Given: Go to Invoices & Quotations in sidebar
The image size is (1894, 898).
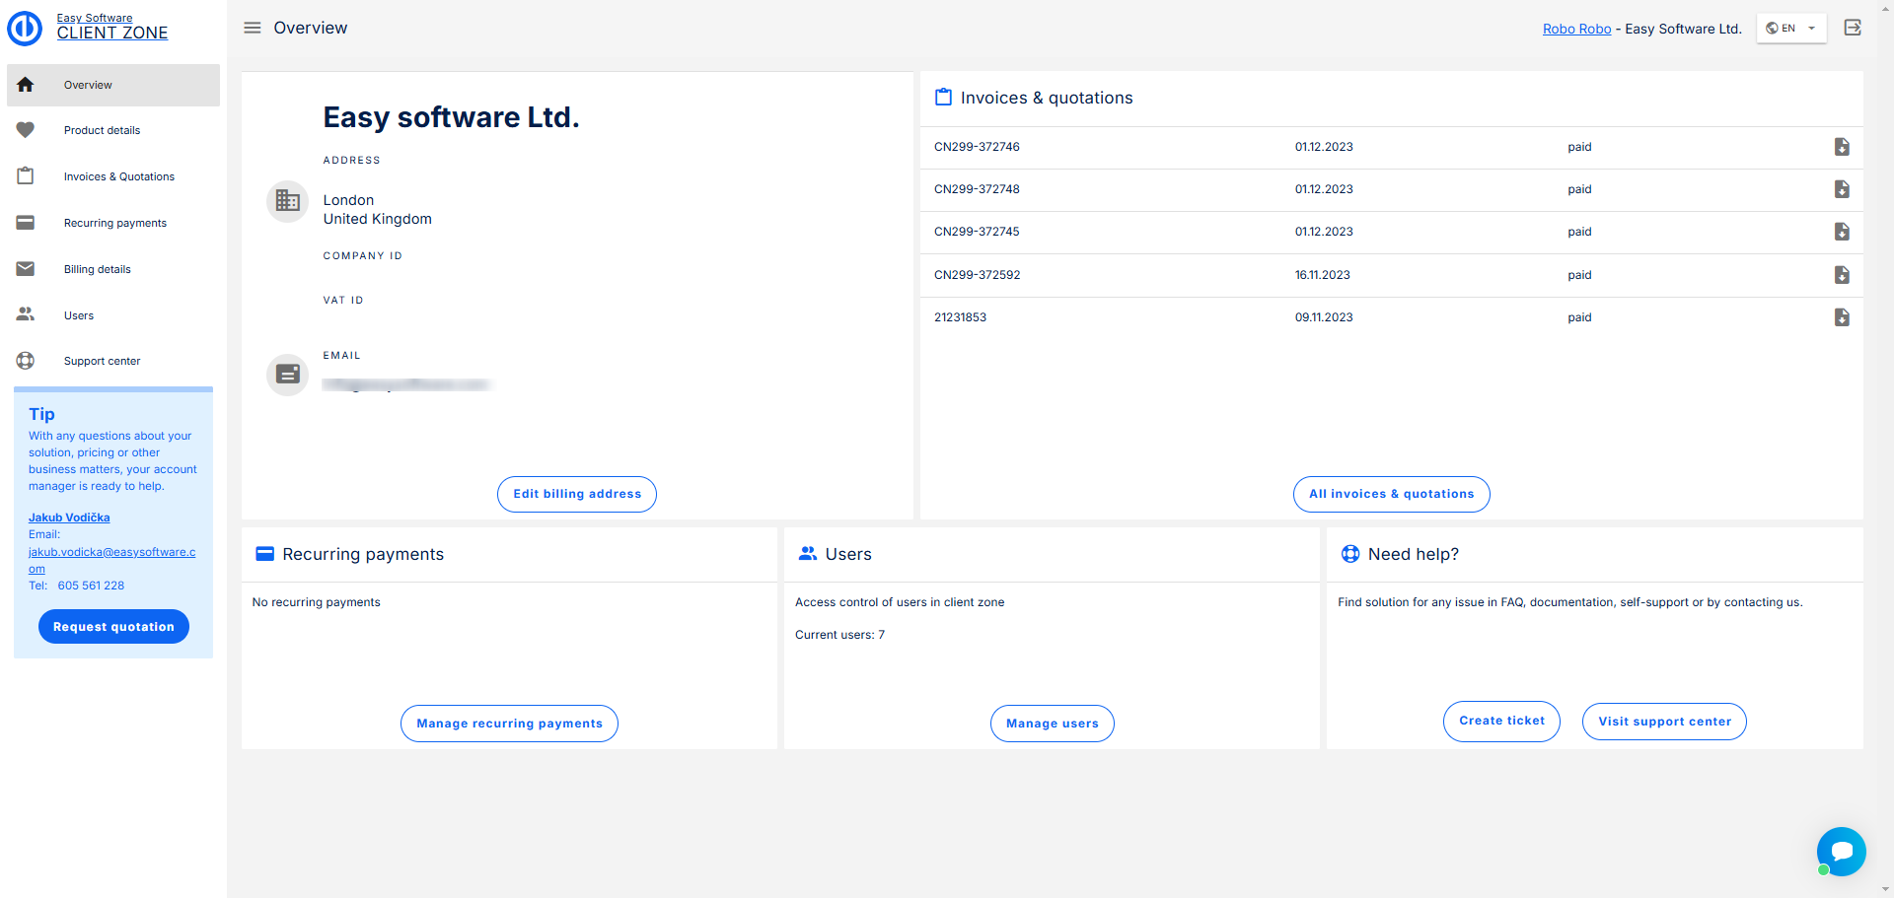Looking at the screenshot, I should tap(118, 176).
